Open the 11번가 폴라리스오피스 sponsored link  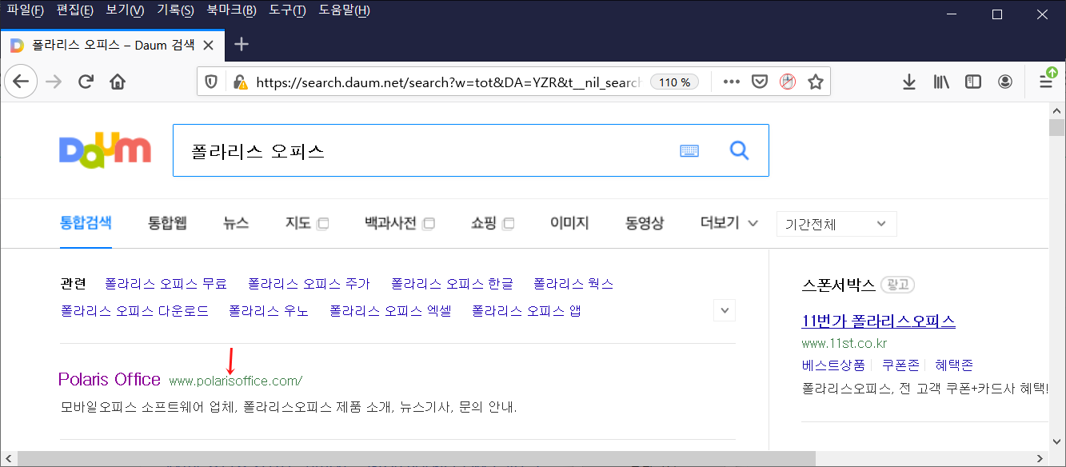click(x=878, y=321)
